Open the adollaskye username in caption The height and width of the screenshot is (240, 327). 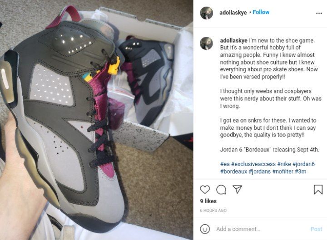[234, 40]
